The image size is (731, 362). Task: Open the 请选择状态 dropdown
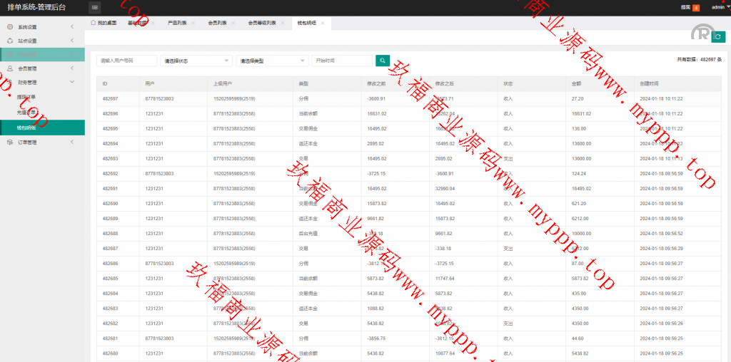tap(196, 61)
